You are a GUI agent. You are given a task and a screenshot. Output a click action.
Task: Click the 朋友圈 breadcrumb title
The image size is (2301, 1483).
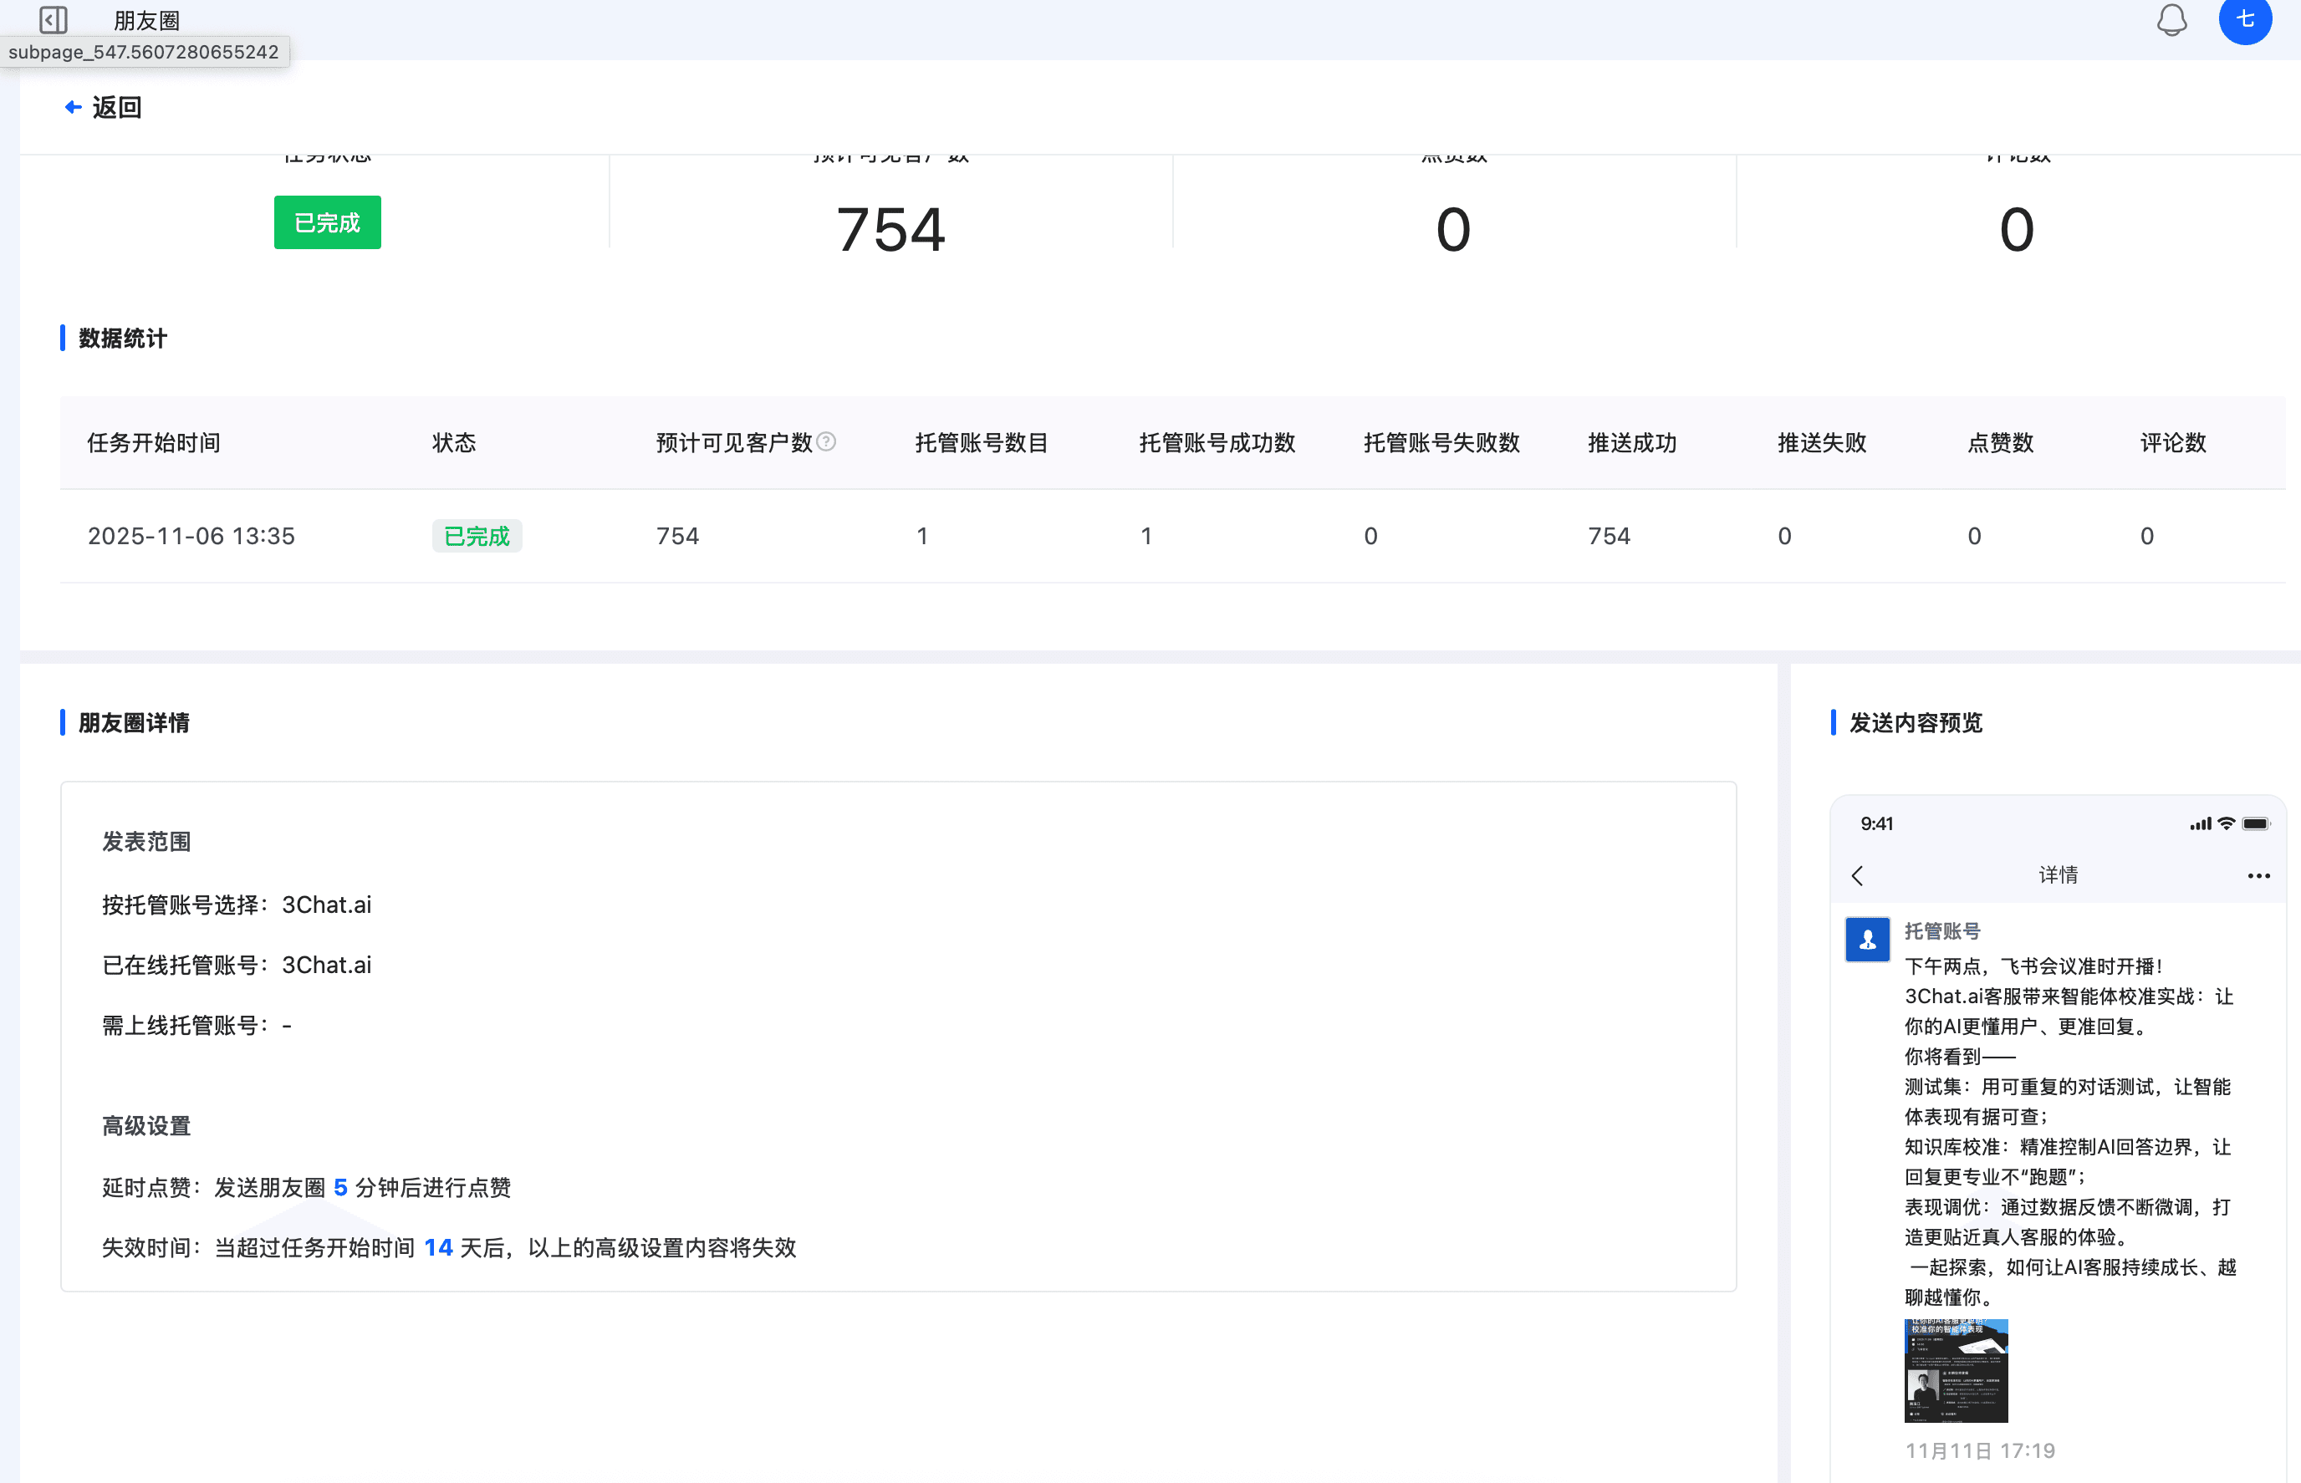click(146, 20)
